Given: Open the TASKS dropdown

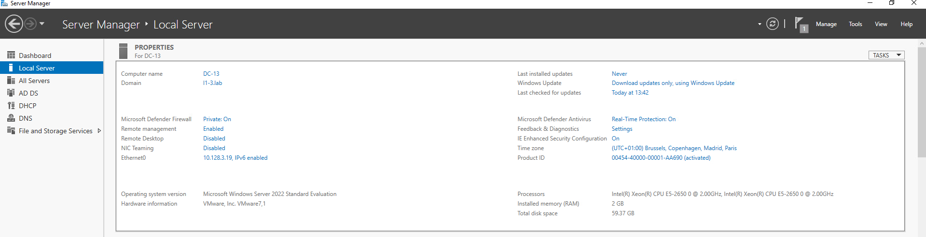Looking at the screenshot, I should (x=886, y=55).
